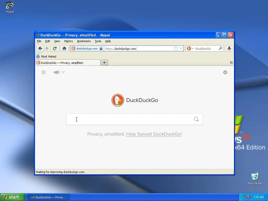Click the Mypal window title bar icon

click(x=38, y=35)
